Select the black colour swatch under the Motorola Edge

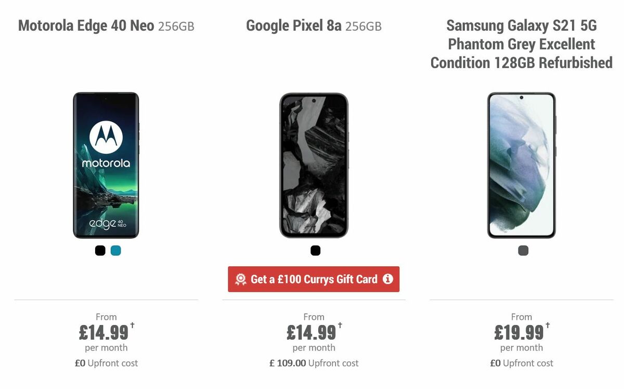99,250
